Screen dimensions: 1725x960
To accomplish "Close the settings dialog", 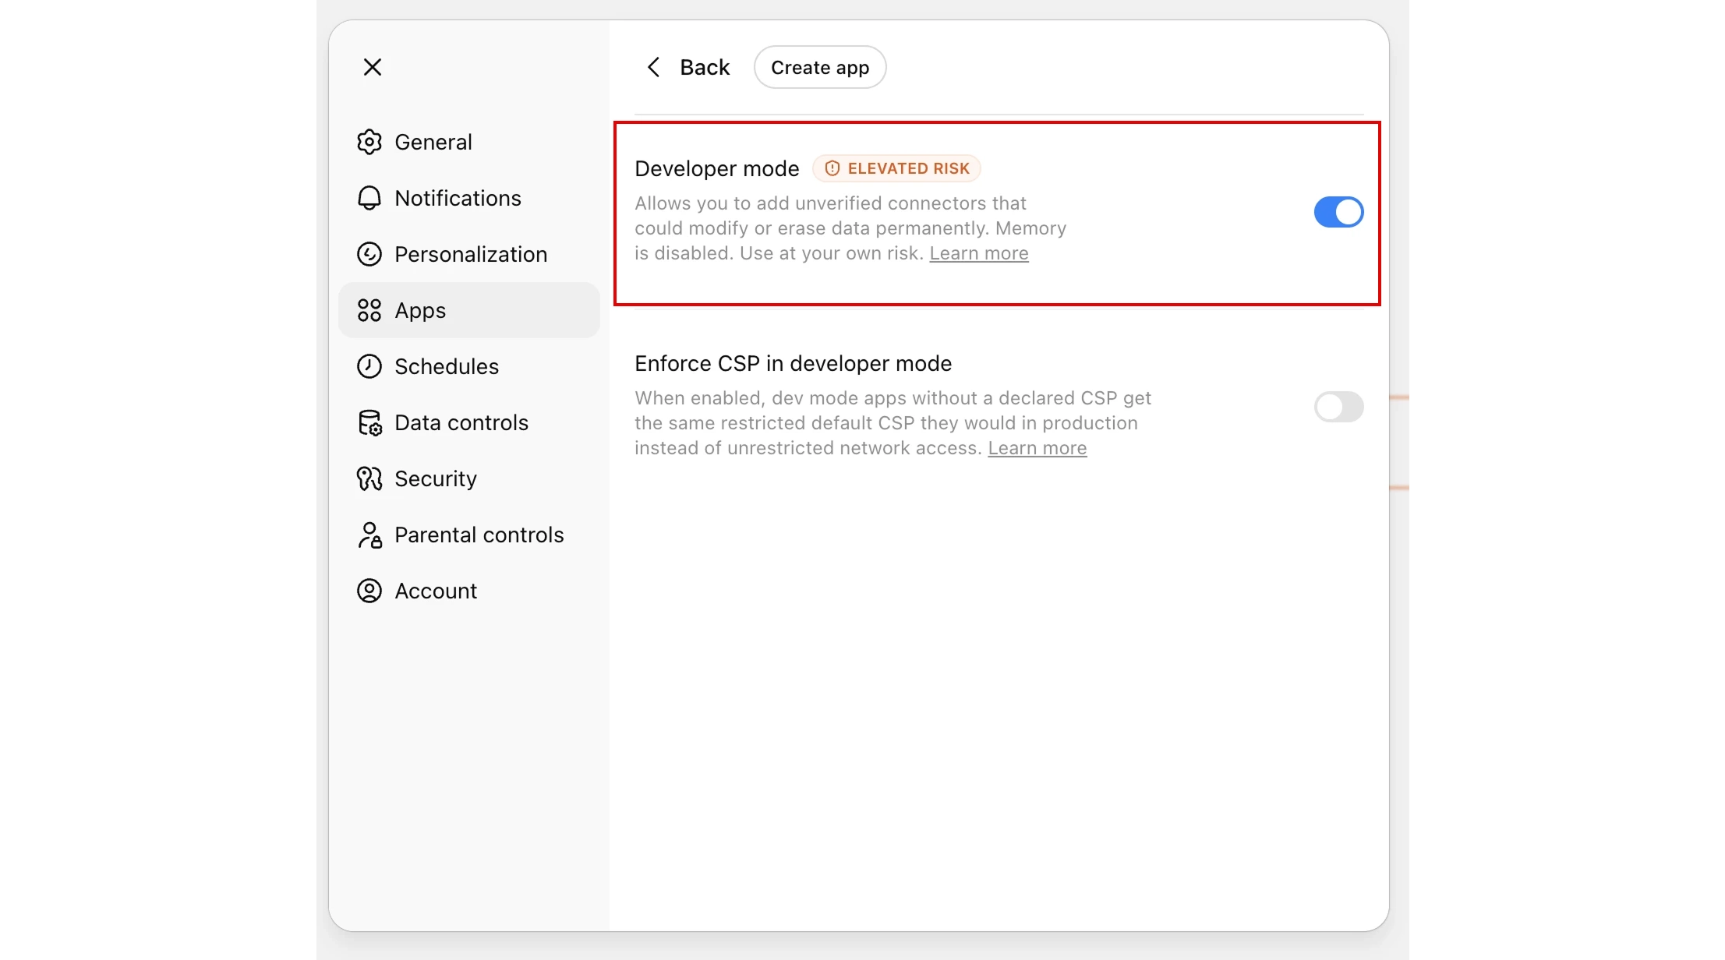I will pos(373,67).
